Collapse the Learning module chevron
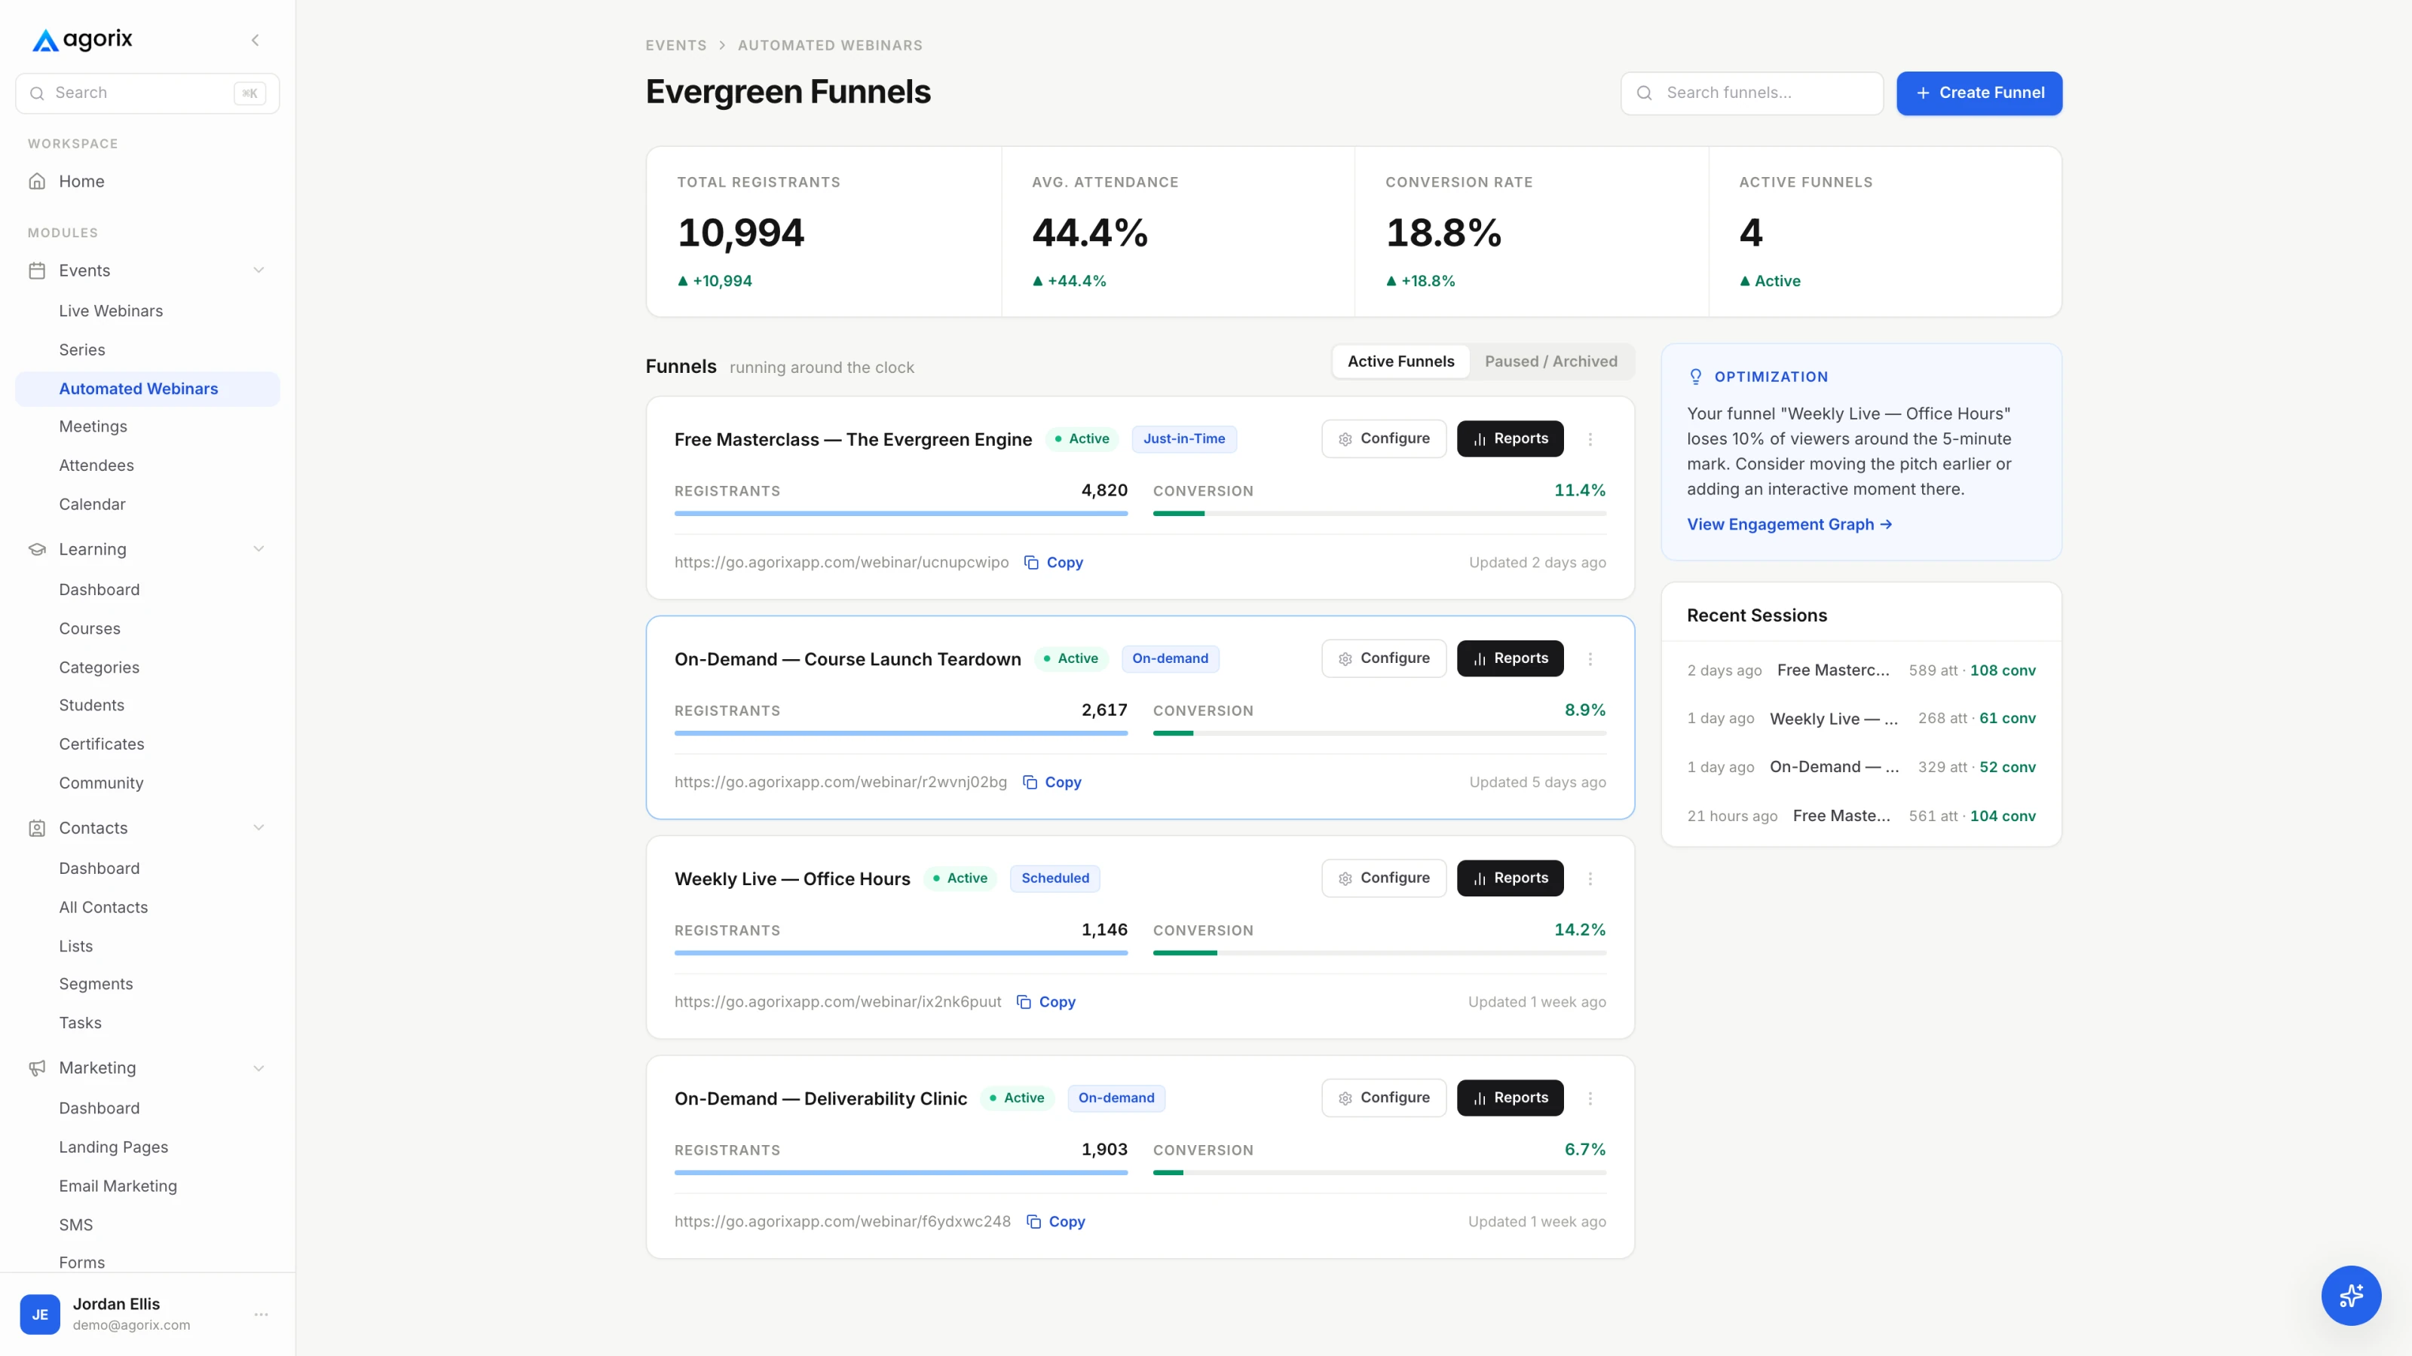The height and width of the screenshot is (1356, 2412). 259,549
